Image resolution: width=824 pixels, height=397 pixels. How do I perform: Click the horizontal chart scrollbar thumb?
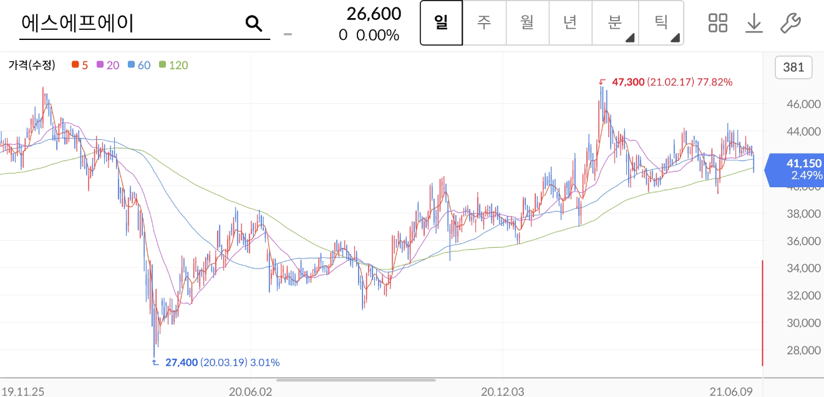[x=356, y=380]
